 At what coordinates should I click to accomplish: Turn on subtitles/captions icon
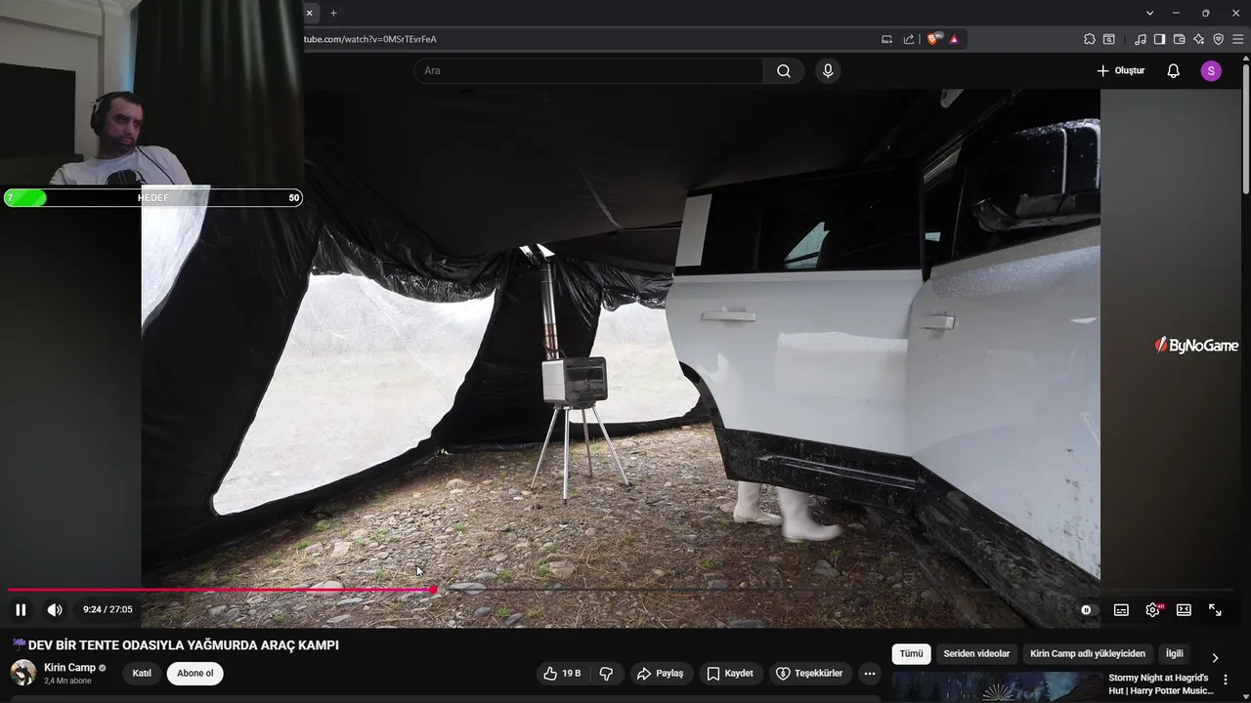tap(1121, 609)
